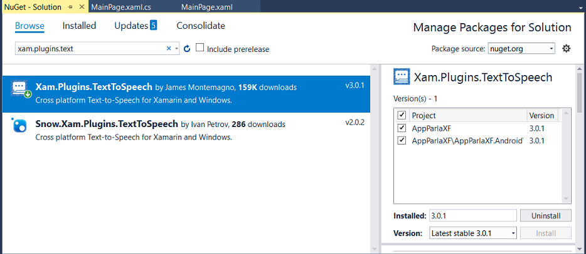Click package list scrollbar up arrow
Image resolution: width=586 pixels, height=254 pixels.
[375, 69]
